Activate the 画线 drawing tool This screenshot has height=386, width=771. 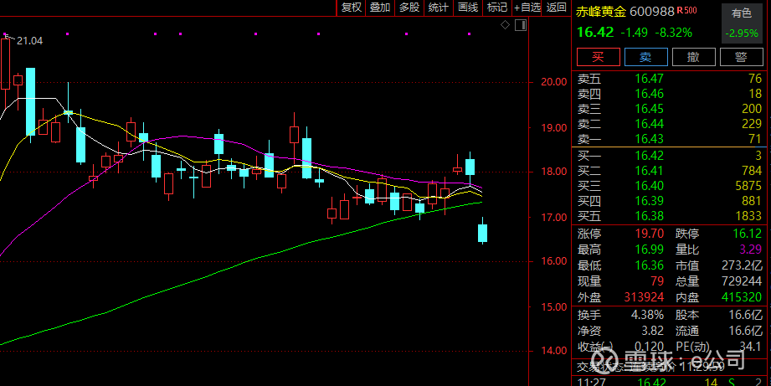[x=468, y=8]
